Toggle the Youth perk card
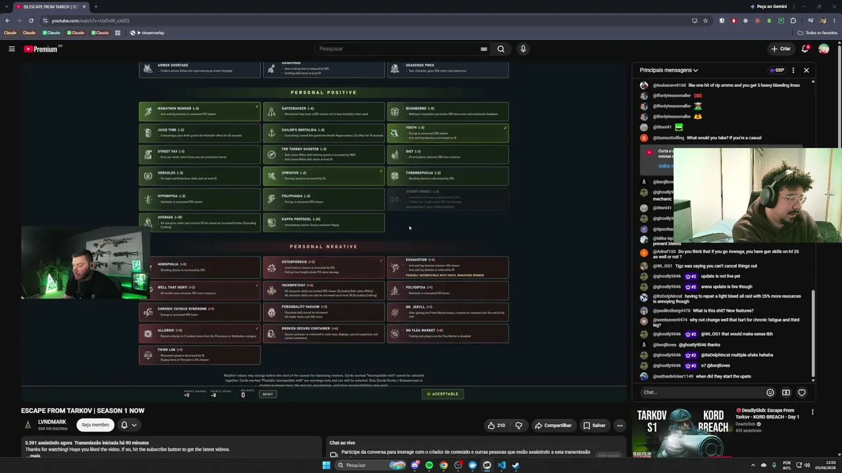Viewport: 842px width, 473px height. tap(447, 133)
